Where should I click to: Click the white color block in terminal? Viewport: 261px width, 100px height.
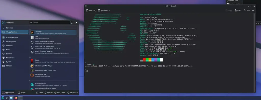click(x=161, y=60)
